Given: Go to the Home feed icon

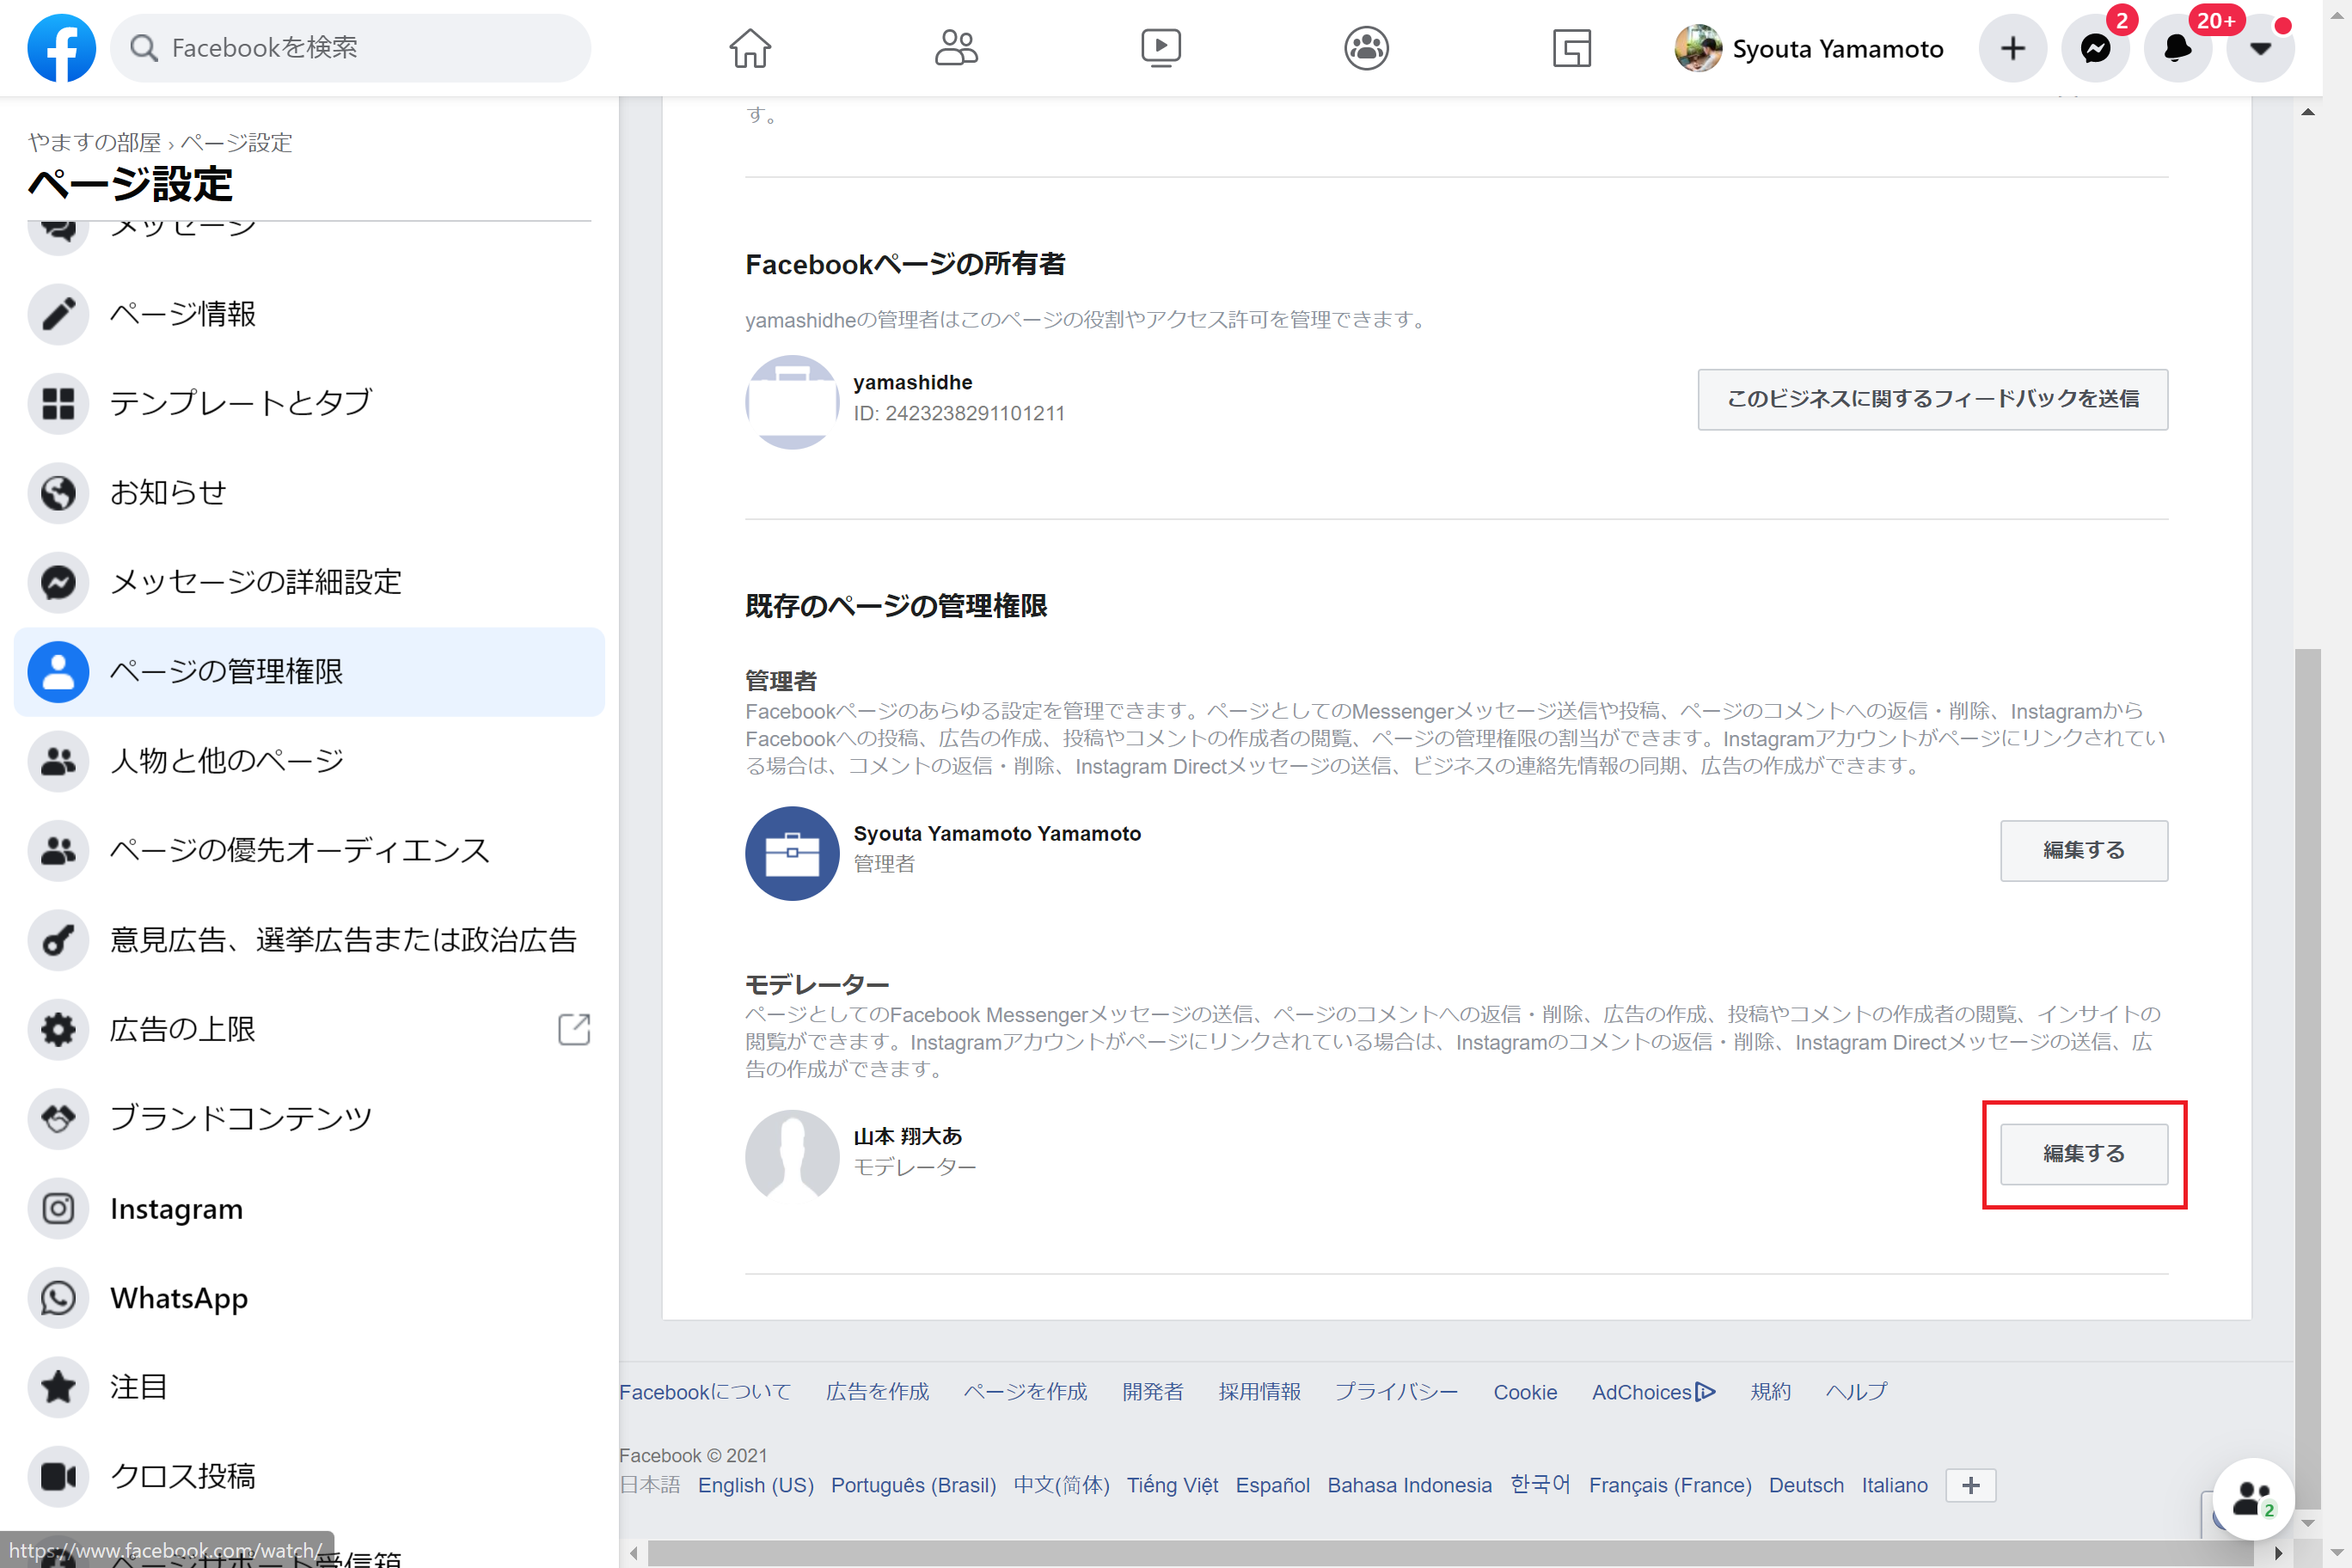Looking at the screenshot, I should [749, 47].
